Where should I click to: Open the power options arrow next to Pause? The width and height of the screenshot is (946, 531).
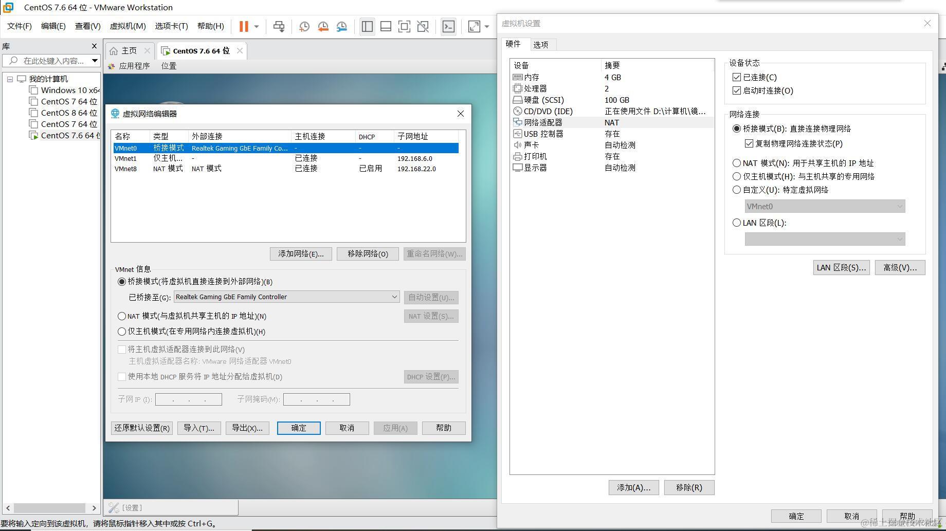[256, 26]
